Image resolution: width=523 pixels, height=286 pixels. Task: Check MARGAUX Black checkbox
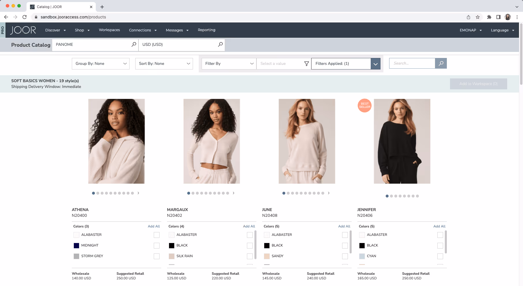pos(250,246)
